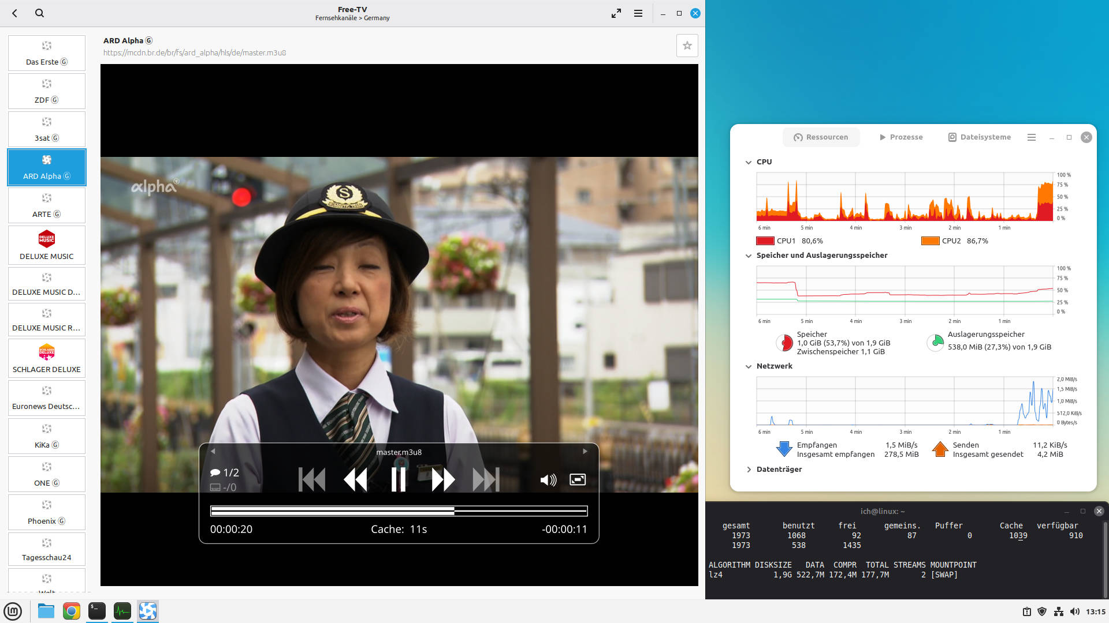The width and height of the screenshot is (1109, 623).
Task: Open the Free-TV hamburger menu
Action: [x=638, y=13]
